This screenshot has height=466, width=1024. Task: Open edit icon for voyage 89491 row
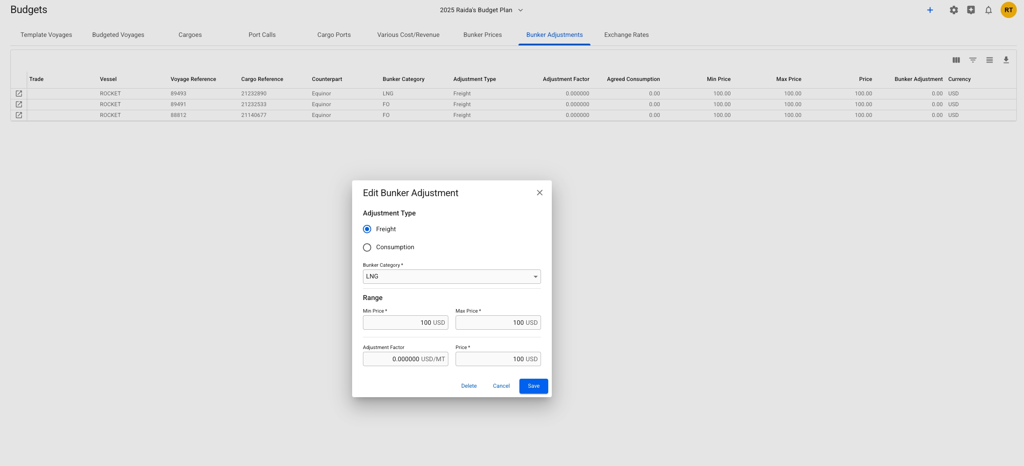19,104
